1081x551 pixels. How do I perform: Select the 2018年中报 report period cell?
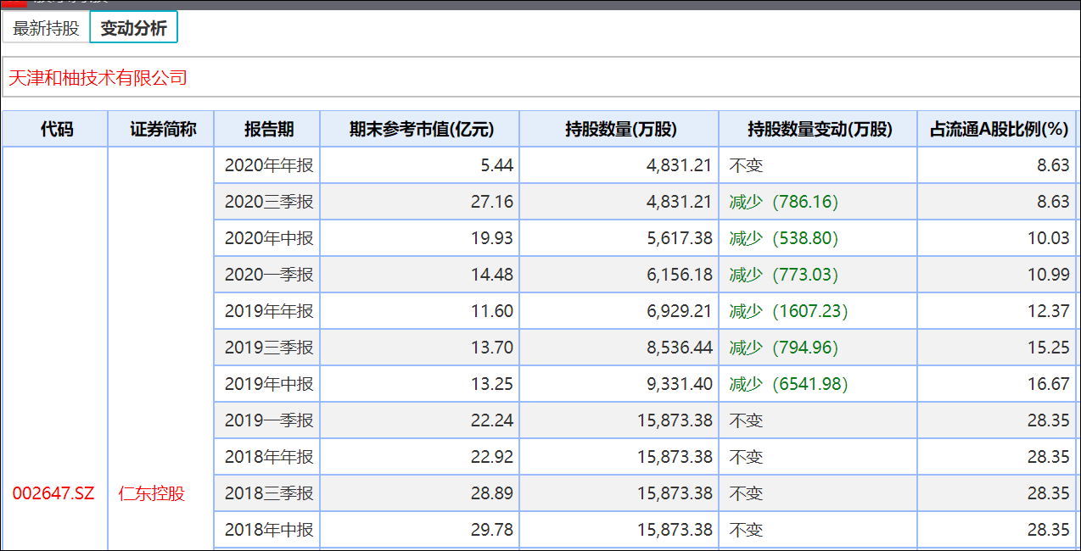(x=268, y=530)
